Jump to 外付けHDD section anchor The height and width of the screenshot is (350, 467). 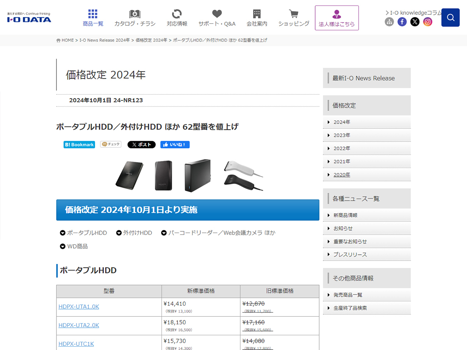tap(134, 233)
